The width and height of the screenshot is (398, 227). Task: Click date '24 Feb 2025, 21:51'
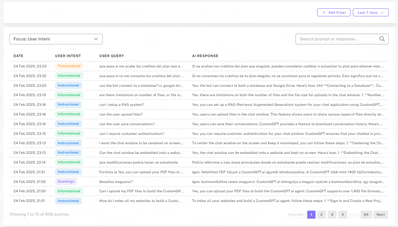tap(29, 172)
